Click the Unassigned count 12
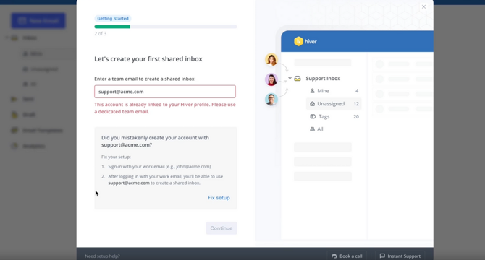The image size is (485, 260). coord(356,103)
